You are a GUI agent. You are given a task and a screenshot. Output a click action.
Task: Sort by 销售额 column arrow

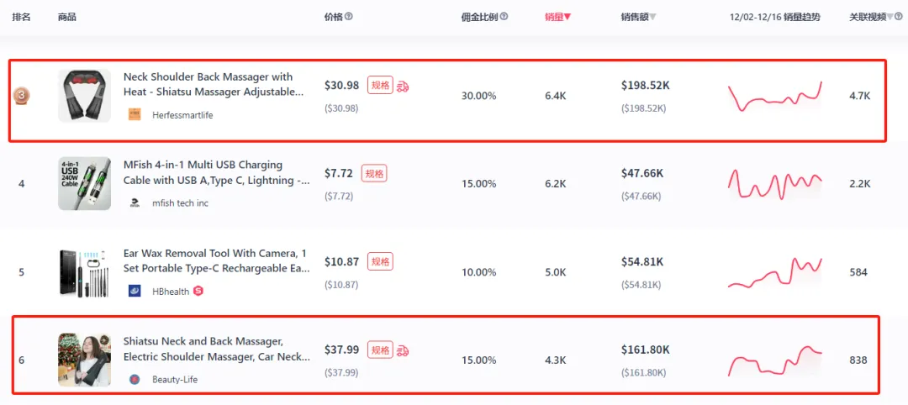coord(652,18)
